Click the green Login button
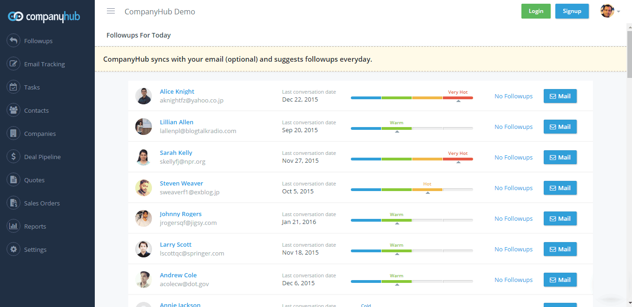Viewport: 632px width, 307px height. (x=536, y=11)
